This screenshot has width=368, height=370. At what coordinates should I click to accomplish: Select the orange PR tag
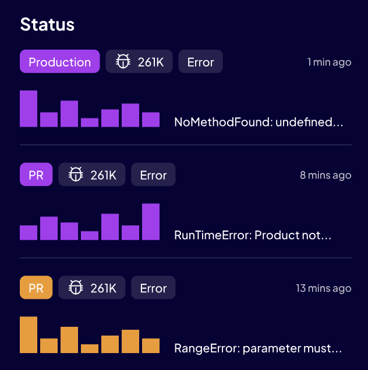click(x=36, y=287)
